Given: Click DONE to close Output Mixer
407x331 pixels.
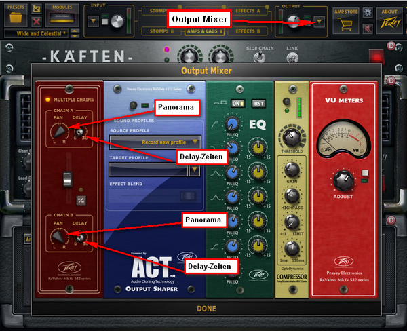Looking at the screenshot, I should (x=206, y=309).
